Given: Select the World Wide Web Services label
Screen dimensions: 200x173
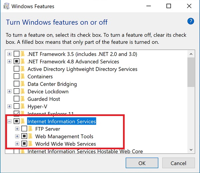Looking at the screenshot, I should click(x=66, y=144).
